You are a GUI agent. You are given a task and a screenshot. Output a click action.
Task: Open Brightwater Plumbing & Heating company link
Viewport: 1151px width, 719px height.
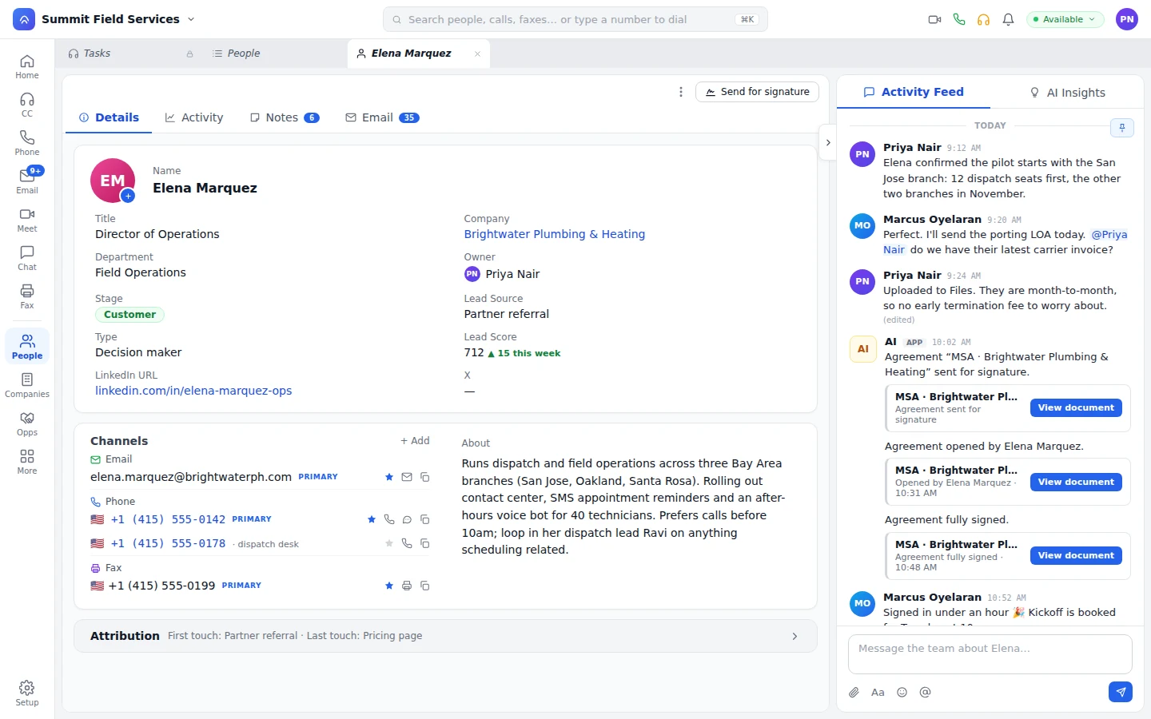[x=555, y=234]
